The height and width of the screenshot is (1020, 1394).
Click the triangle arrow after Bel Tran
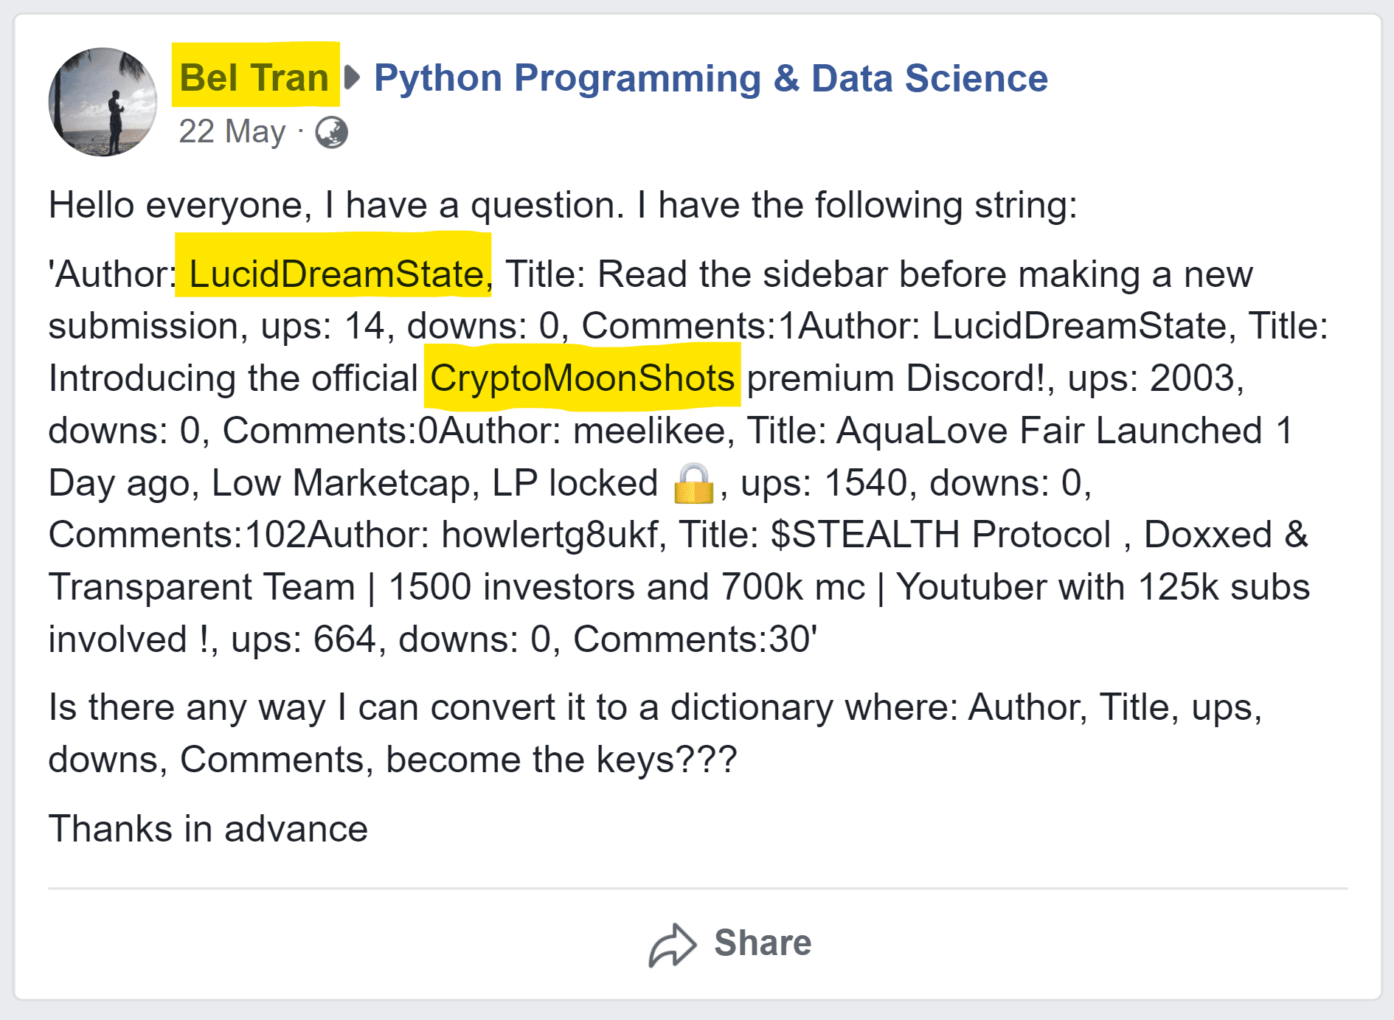(353, 77)
